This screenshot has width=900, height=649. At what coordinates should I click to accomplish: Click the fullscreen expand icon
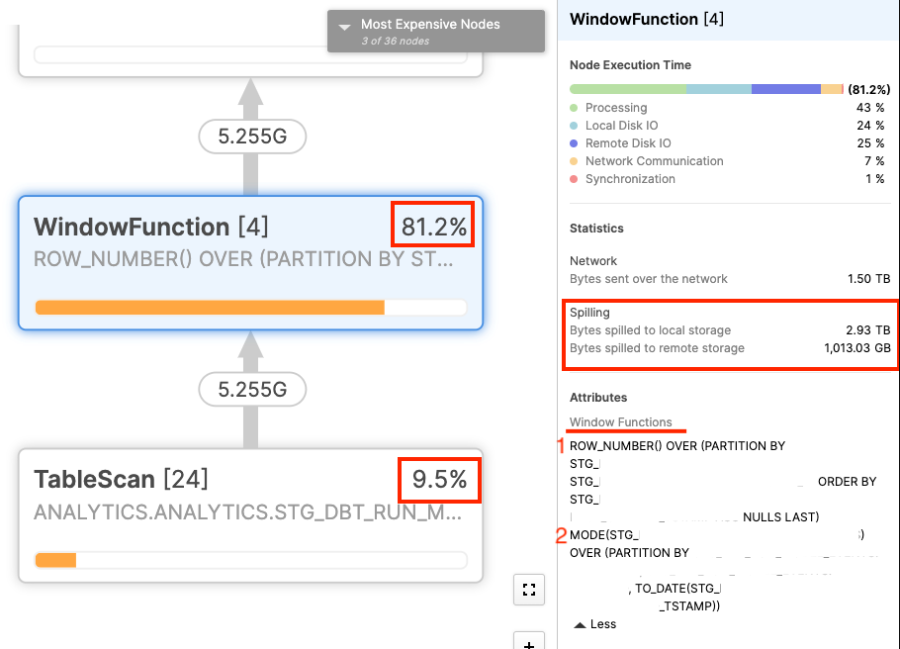tap(529, 589)
